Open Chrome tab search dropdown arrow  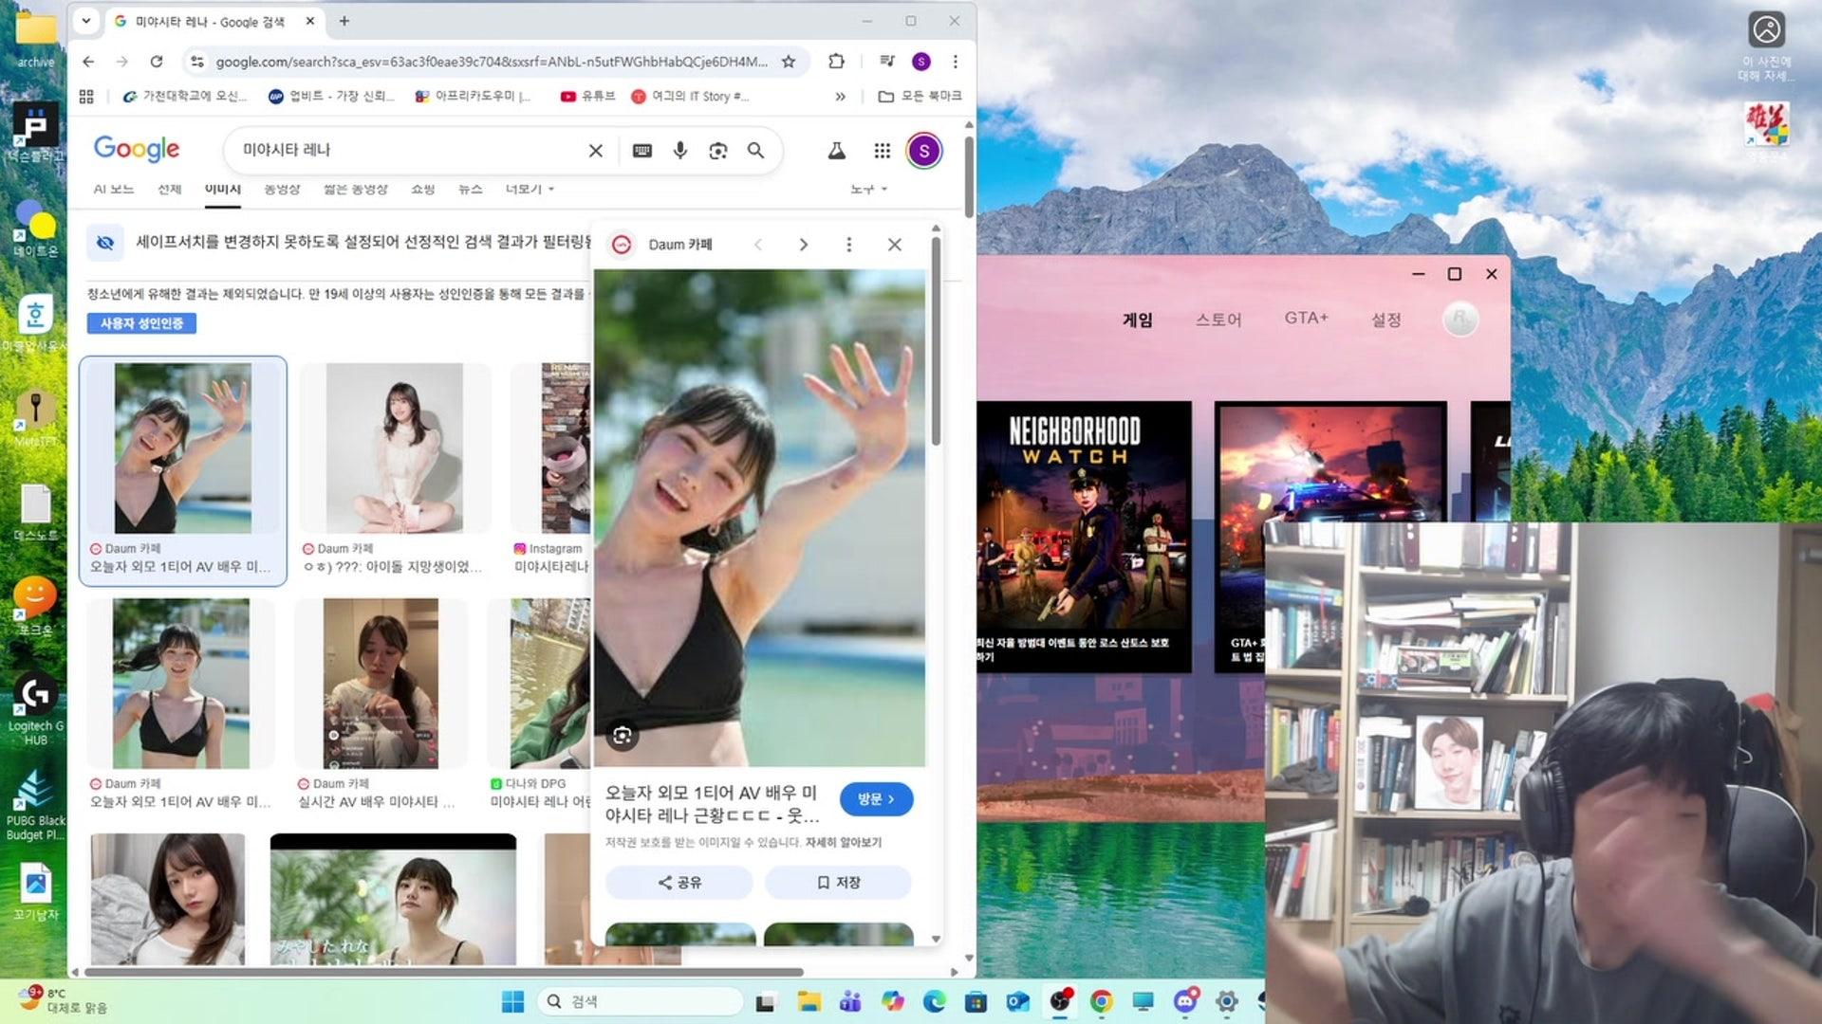[86, 21]
